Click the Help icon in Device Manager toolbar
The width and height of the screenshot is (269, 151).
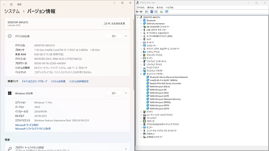(x=152, y=12)
